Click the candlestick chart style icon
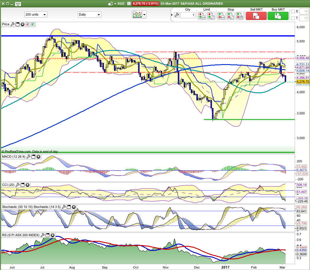Viewport: 310px width, 270px height. point(111,4)
